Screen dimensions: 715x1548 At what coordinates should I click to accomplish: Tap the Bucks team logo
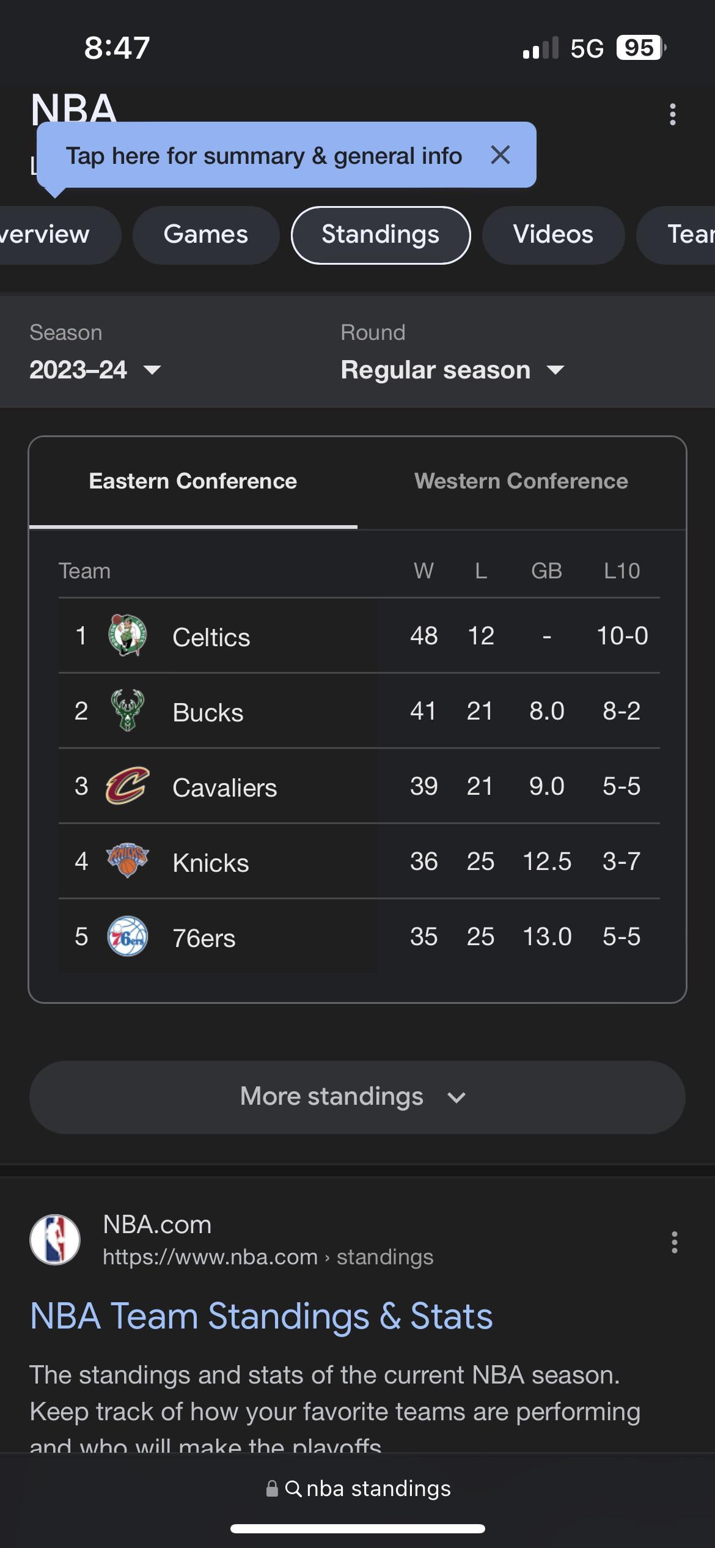[x=127, y=710]
